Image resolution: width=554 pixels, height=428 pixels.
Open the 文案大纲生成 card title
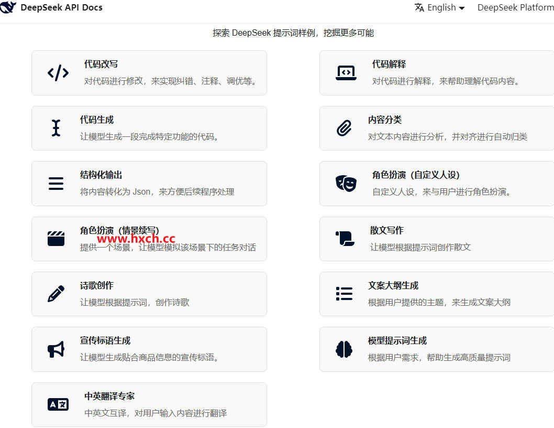pyautogui.click(x=393, y=285)
